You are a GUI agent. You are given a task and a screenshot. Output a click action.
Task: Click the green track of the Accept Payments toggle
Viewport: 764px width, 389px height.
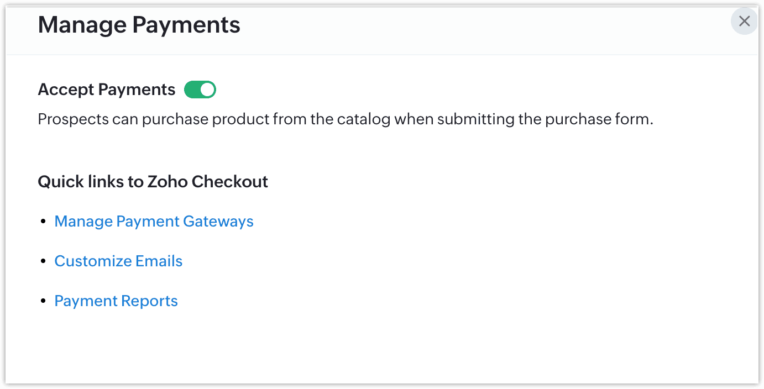click(x=192, y=90)
